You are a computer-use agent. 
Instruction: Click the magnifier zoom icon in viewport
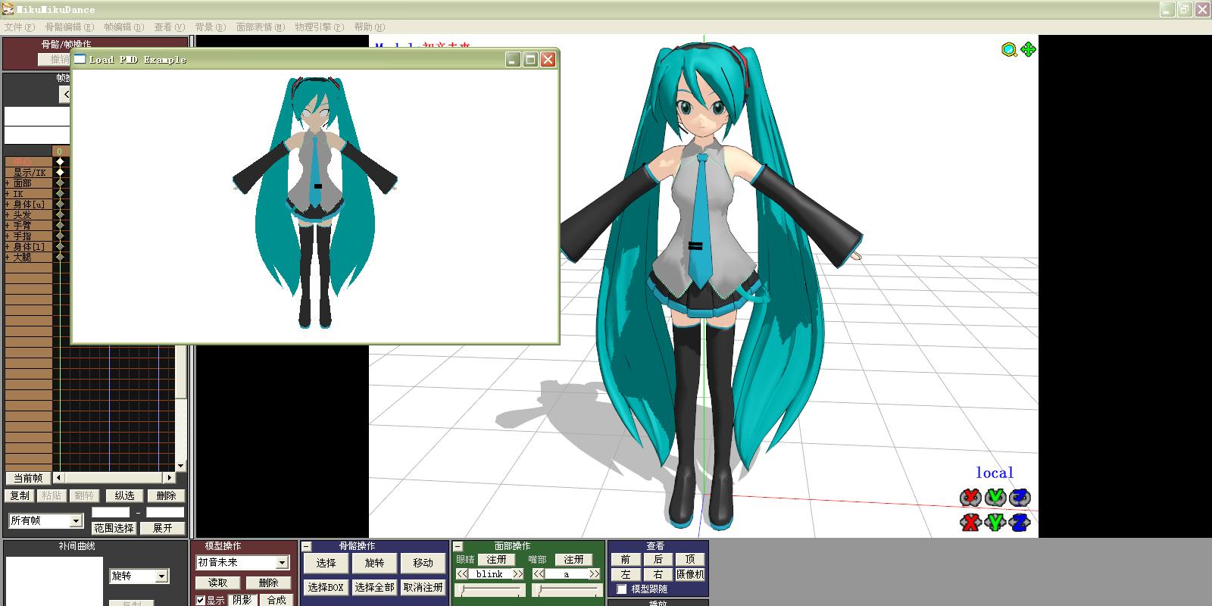1009,50
